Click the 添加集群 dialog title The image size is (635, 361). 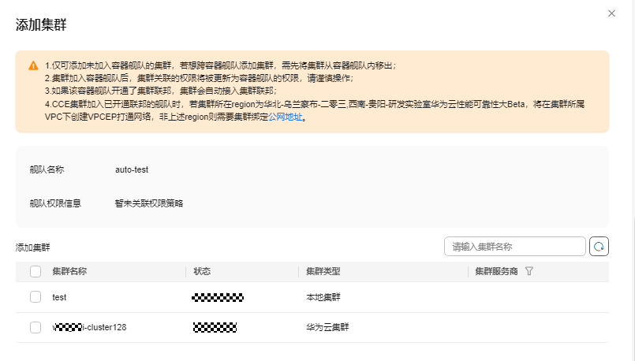[41, 24]
